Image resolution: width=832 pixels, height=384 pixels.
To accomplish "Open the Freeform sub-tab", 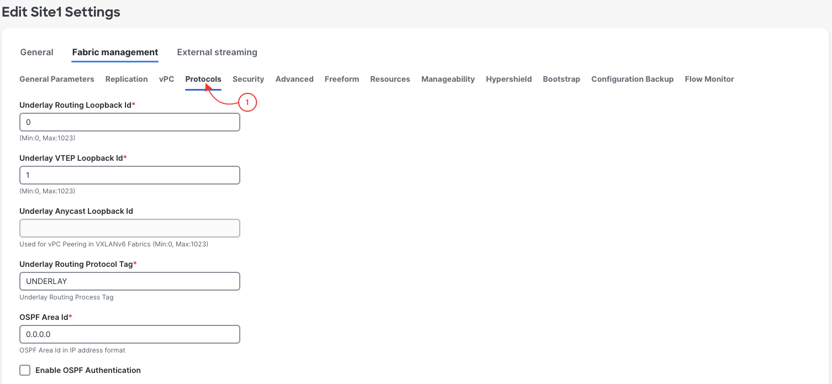I will 342,79.
